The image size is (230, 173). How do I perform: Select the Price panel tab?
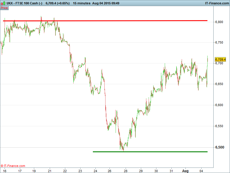tap(4, 8)
